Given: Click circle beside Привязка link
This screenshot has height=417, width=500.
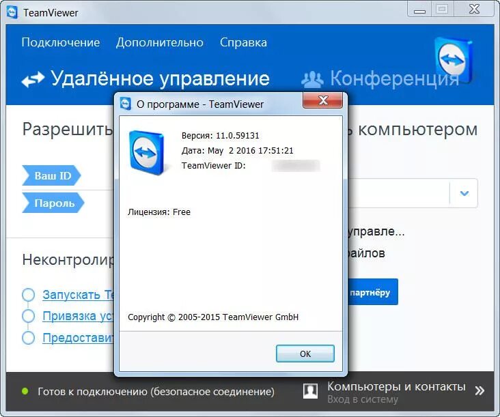Looking at the screenshot, I should [29, 316].
